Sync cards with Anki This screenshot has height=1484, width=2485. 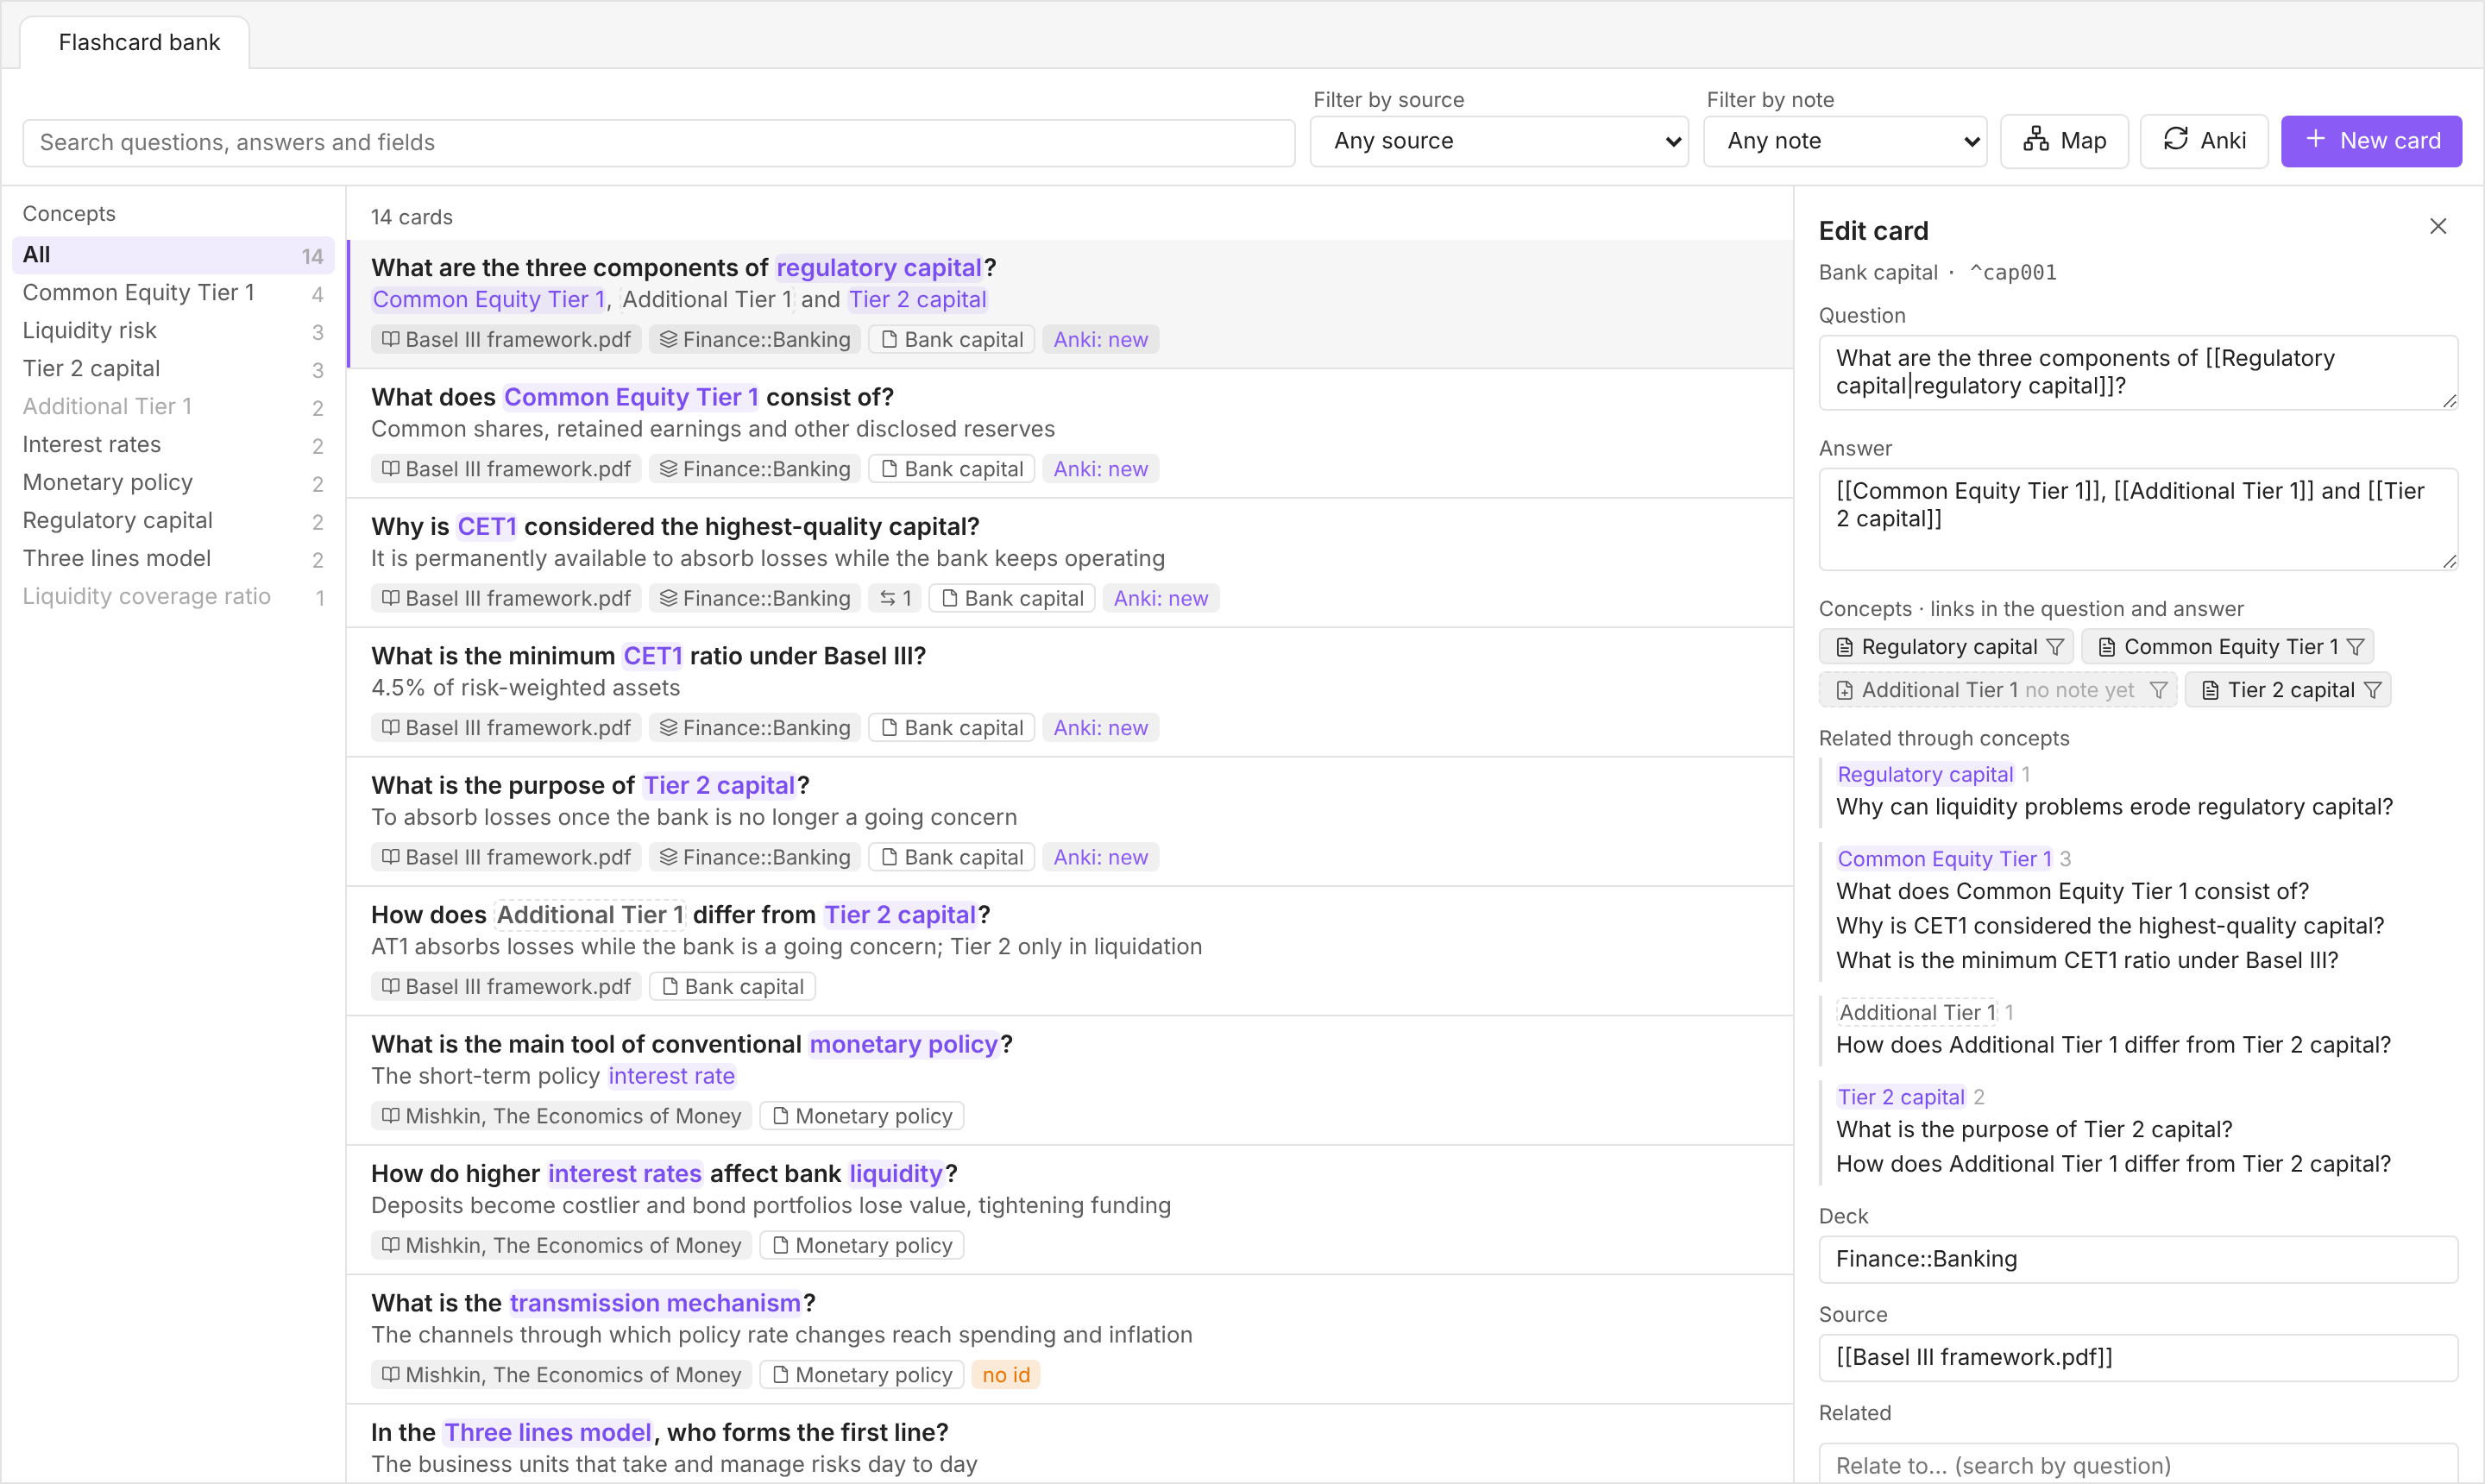tap(2203, 141)
